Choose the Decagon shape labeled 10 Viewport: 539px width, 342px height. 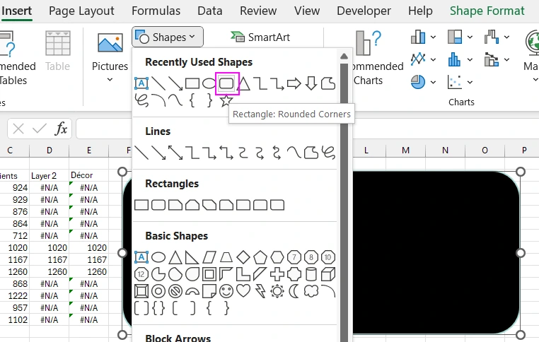[328, 256]
